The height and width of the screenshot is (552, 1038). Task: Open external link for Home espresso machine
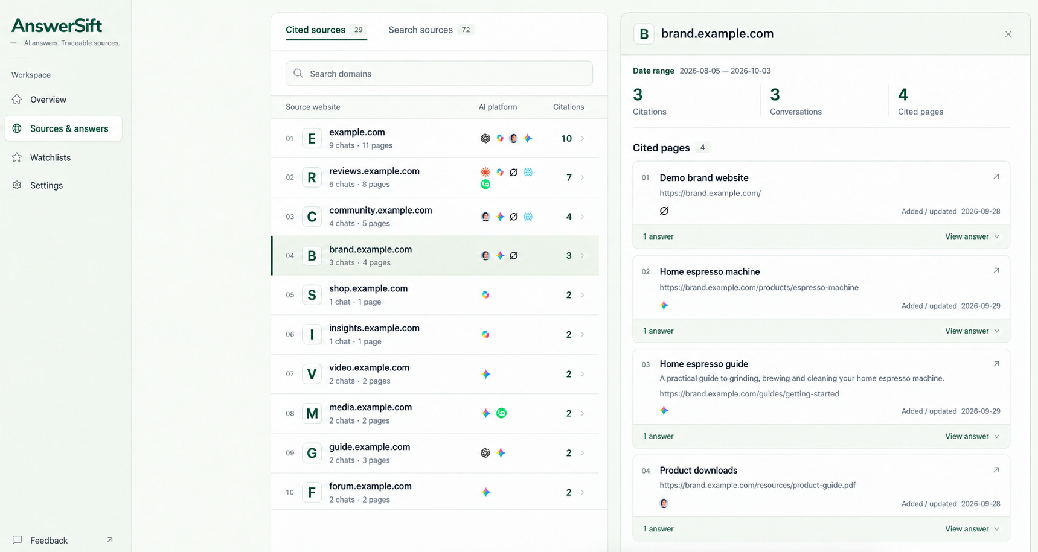click(x=996, y=271)
